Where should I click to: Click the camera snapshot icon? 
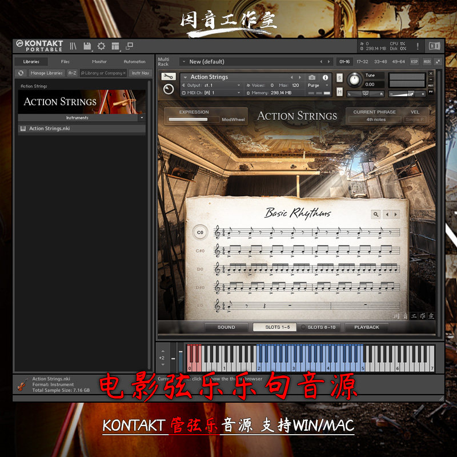tap(312, 77)
